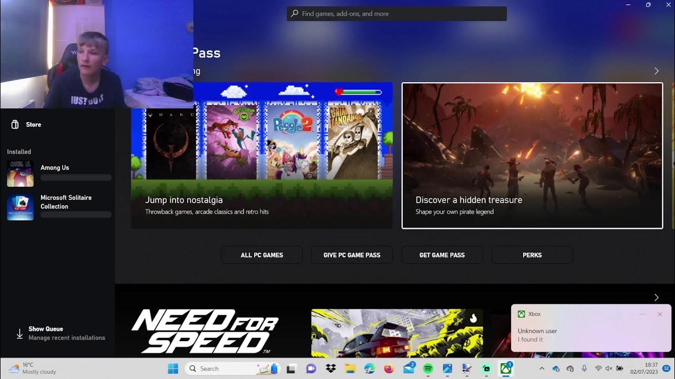The width and height of the screenshot is (675, 379).
Task: Open the Photos app from the taskbar
Action: (447, 368)
